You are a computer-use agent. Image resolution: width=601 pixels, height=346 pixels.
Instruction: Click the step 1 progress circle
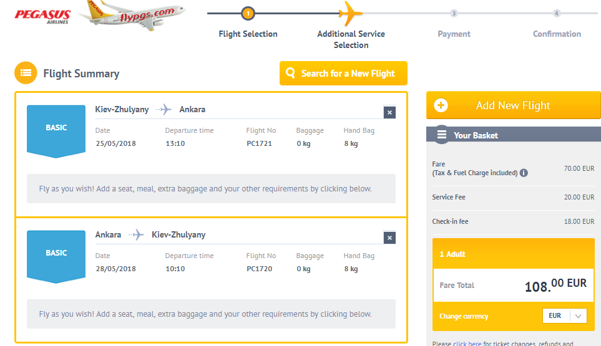pyautogui.click(x=248, y=13)
